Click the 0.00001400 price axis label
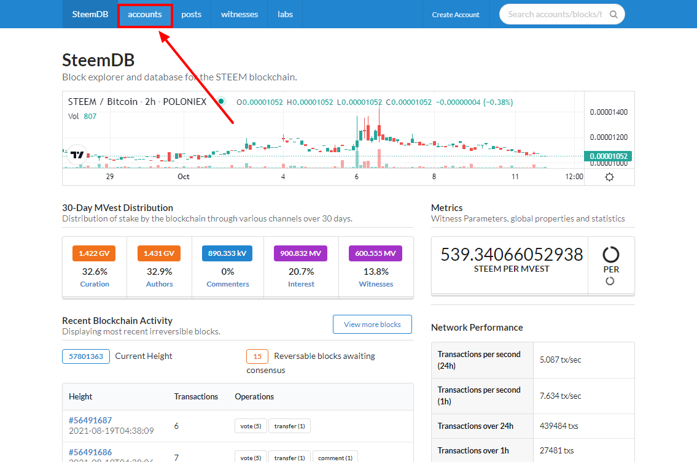This screenshot has height=462, width=697. pos(609,112)
